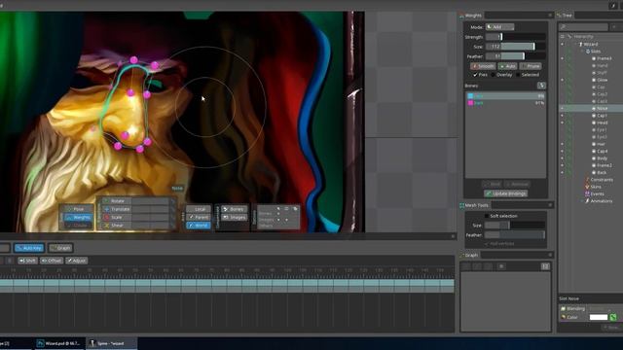Set axes to World

[199, 225]
